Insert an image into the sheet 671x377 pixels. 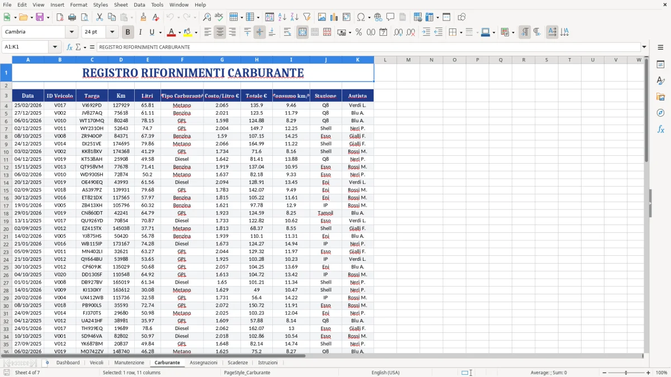[x=322, y=17]
